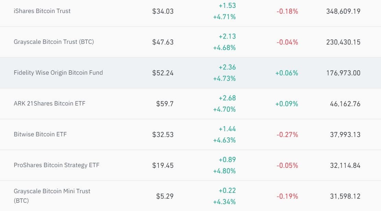Select the $52.24 price in highlighted row
381x211 pixels.
click(163, 73)
